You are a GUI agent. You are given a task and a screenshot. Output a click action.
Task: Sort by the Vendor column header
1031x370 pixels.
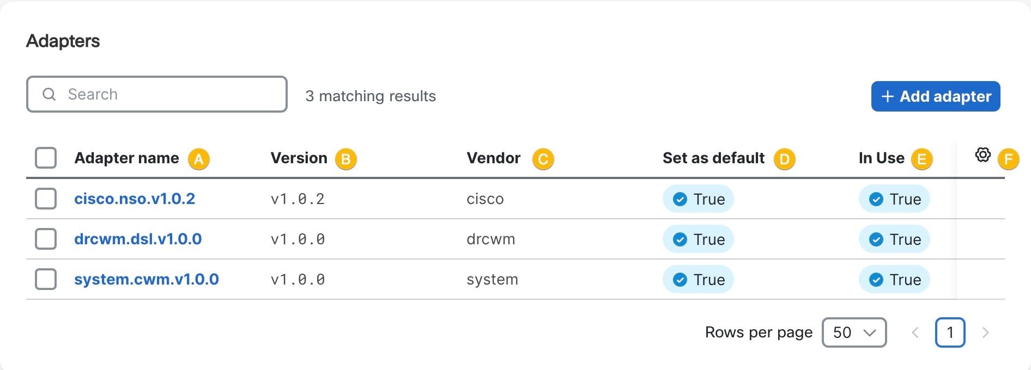click(x=493, y=158)
